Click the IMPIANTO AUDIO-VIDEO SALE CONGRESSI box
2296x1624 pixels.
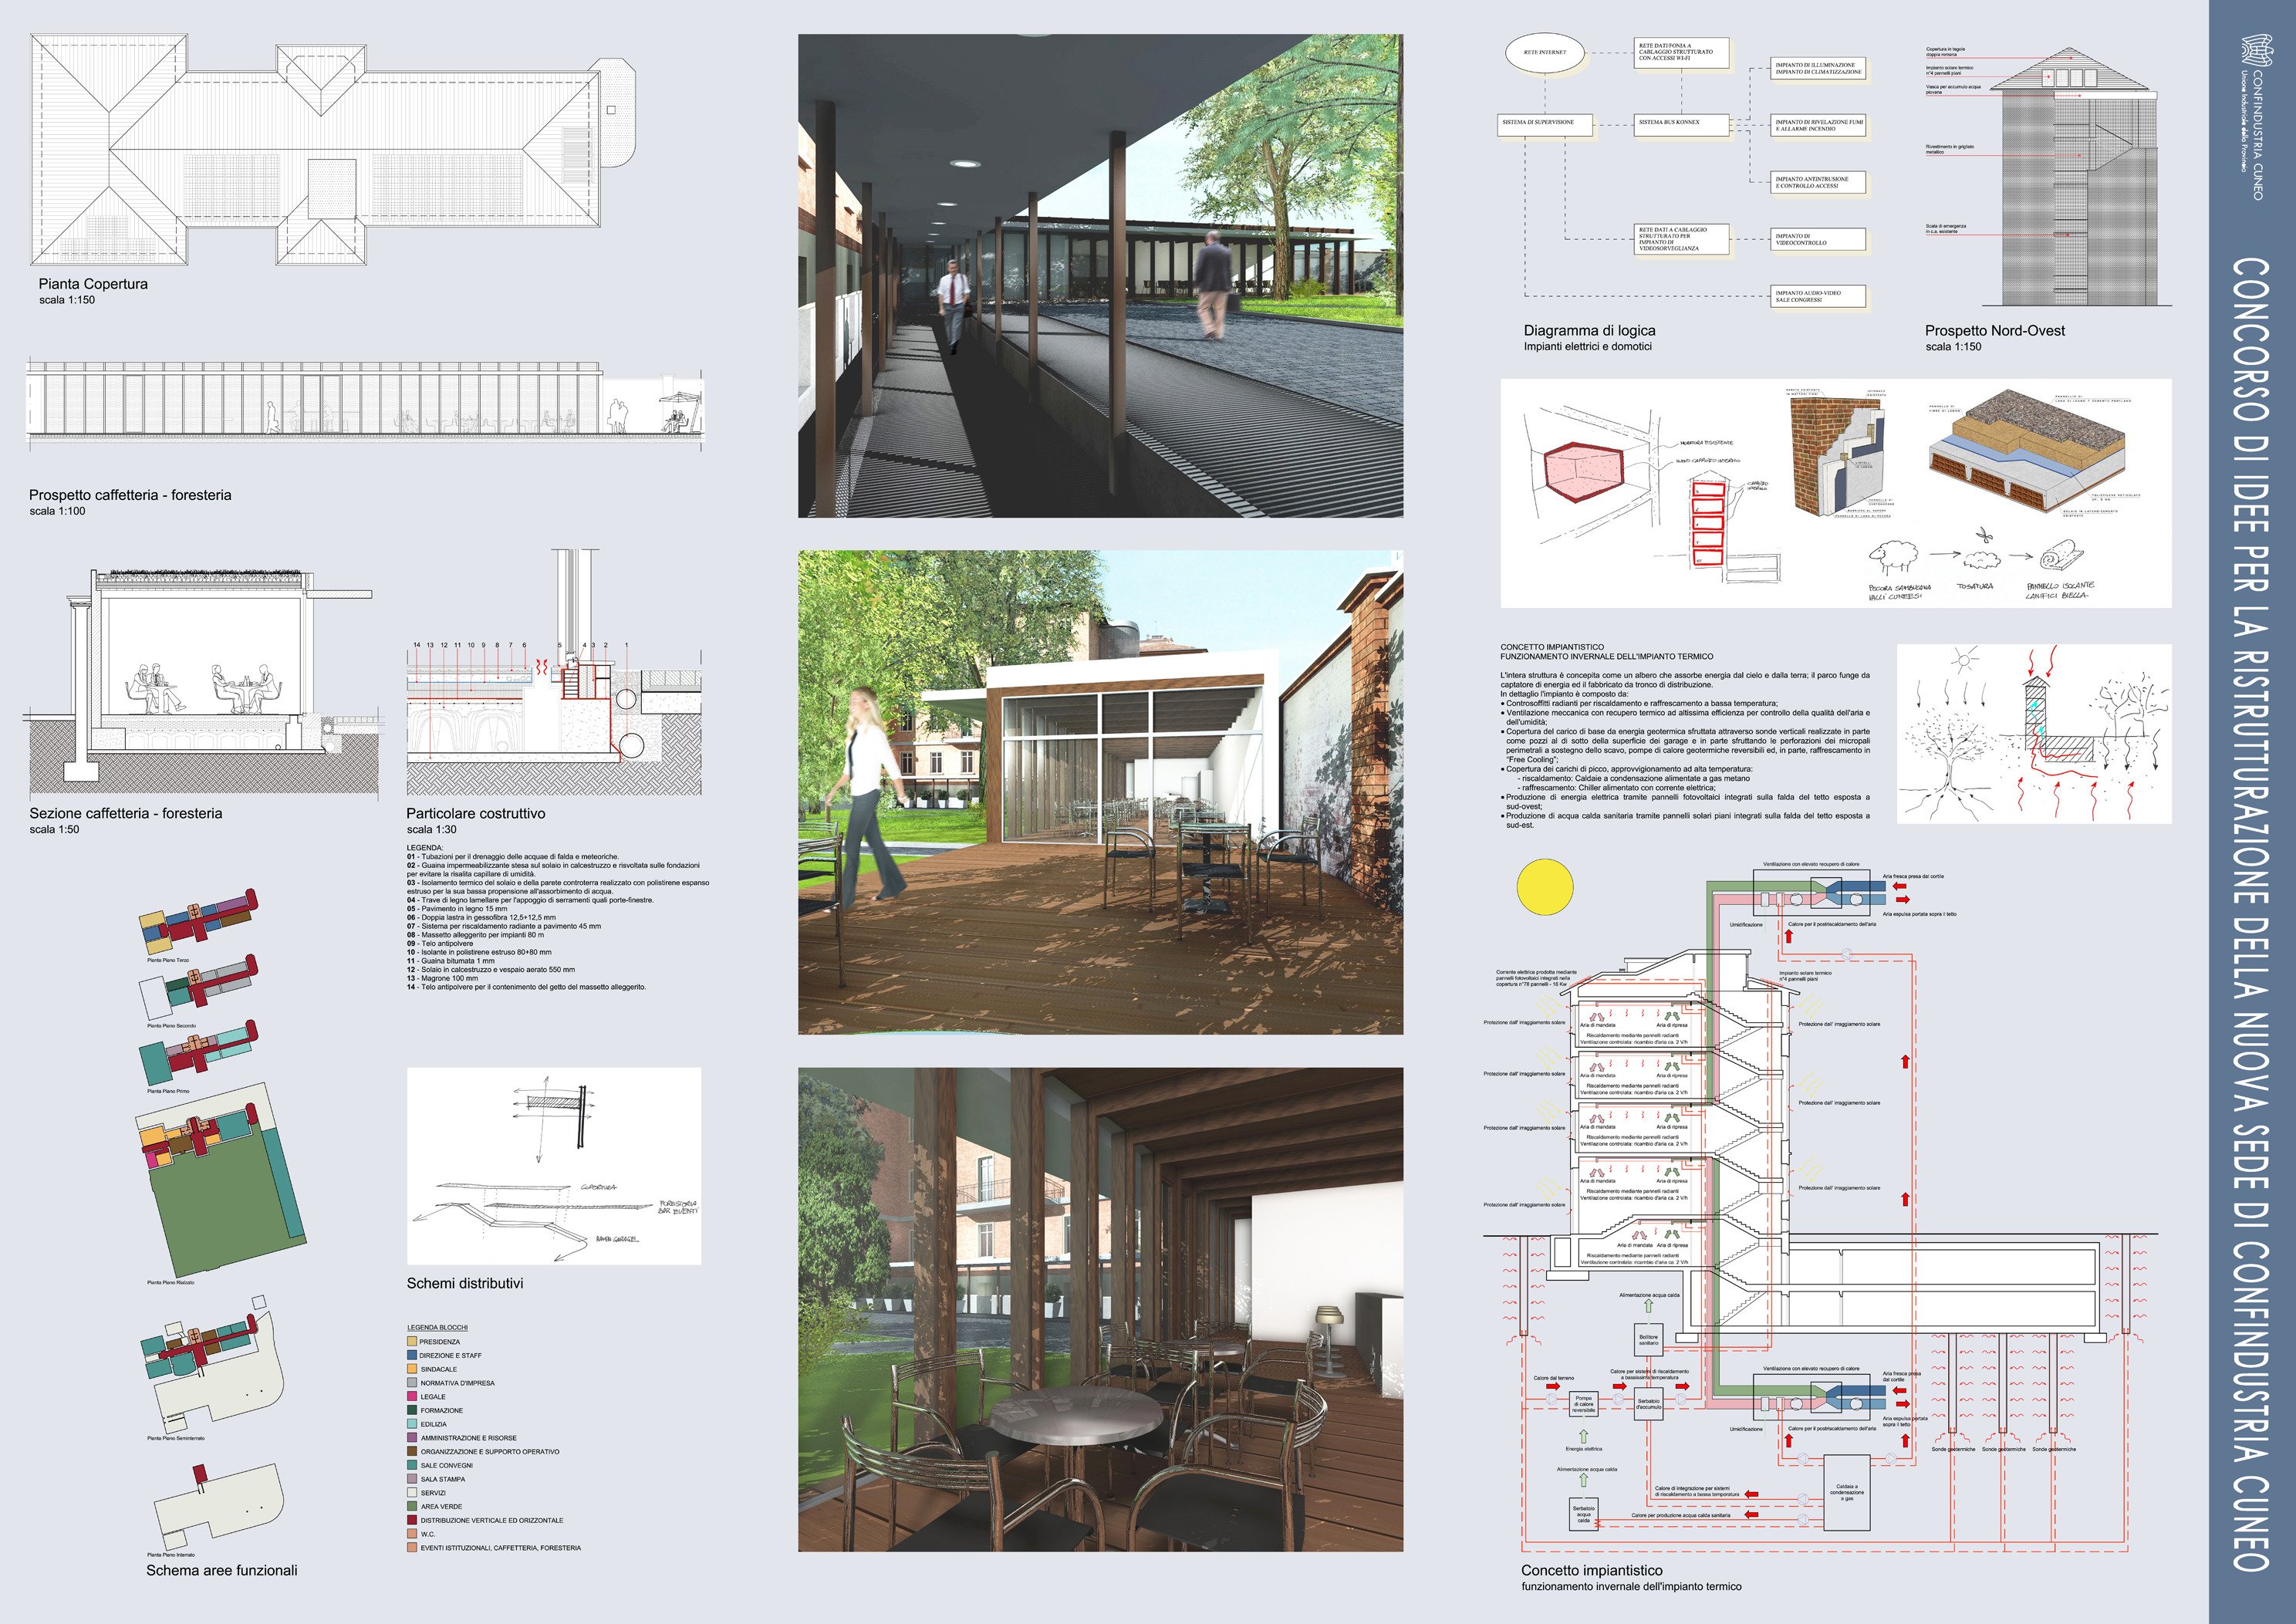[x=1819, y=297]
